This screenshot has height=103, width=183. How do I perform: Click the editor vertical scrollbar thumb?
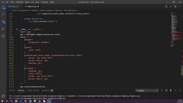click(x=182, y=70)
